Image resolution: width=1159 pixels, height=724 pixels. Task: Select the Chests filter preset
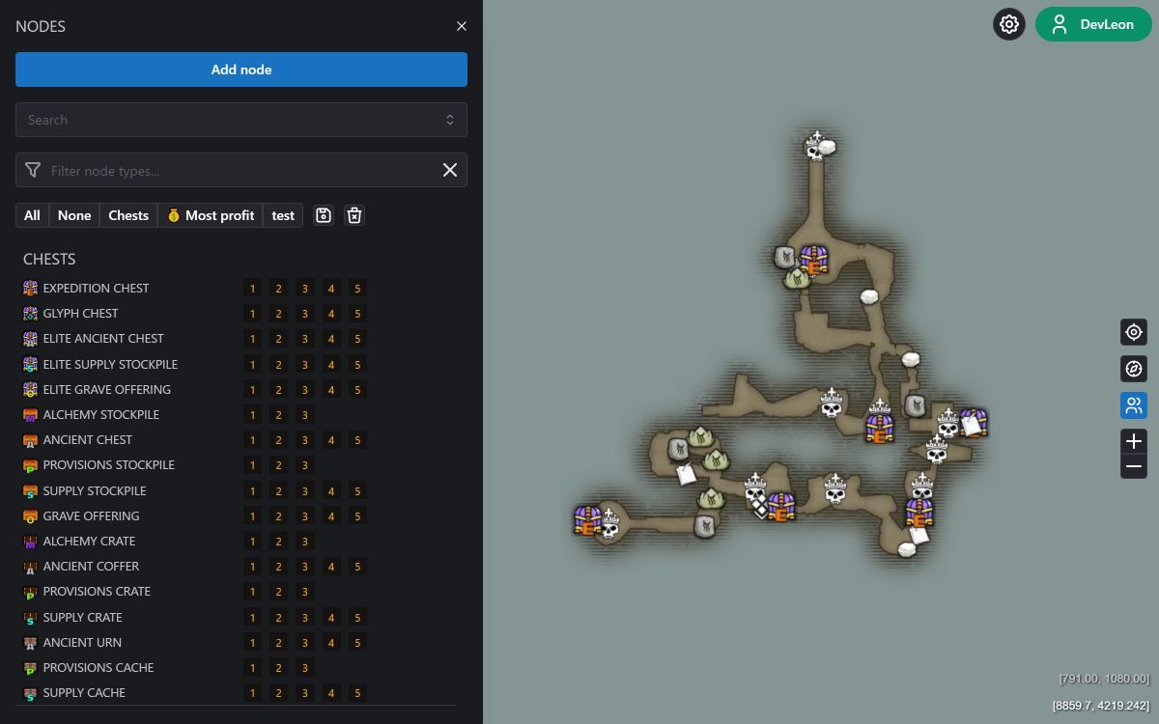coord(128,215)
